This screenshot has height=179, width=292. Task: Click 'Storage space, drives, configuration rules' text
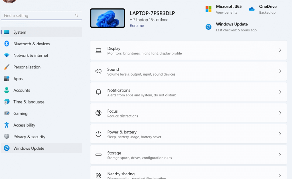tap(139, 158)
